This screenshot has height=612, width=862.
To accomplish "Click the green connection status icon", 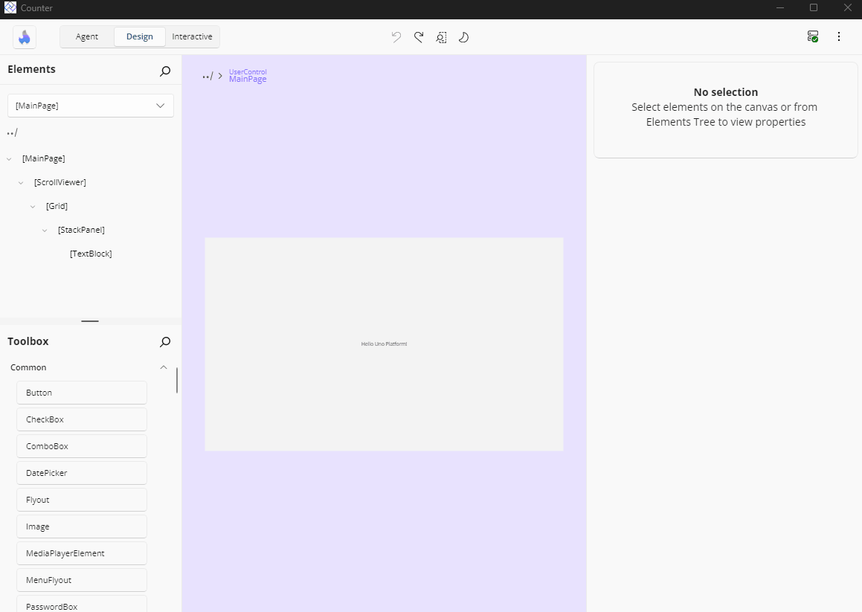I will tap(812, 35).
